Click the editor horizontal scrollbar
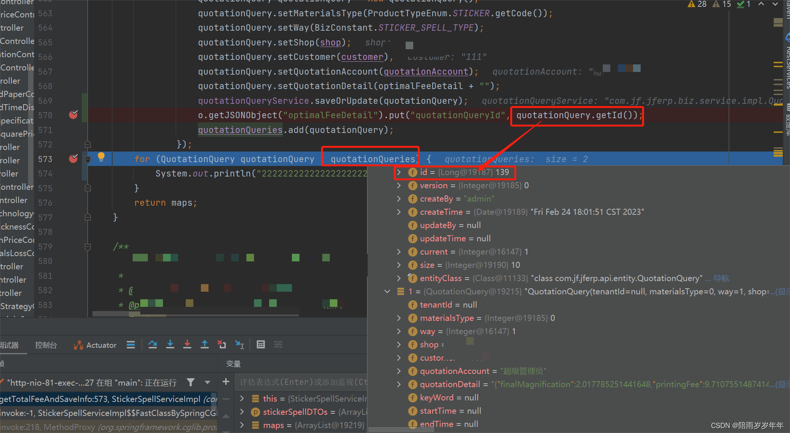Image resolution: width=790 pixels, height=433 pixels. click(x=196, y=314)
